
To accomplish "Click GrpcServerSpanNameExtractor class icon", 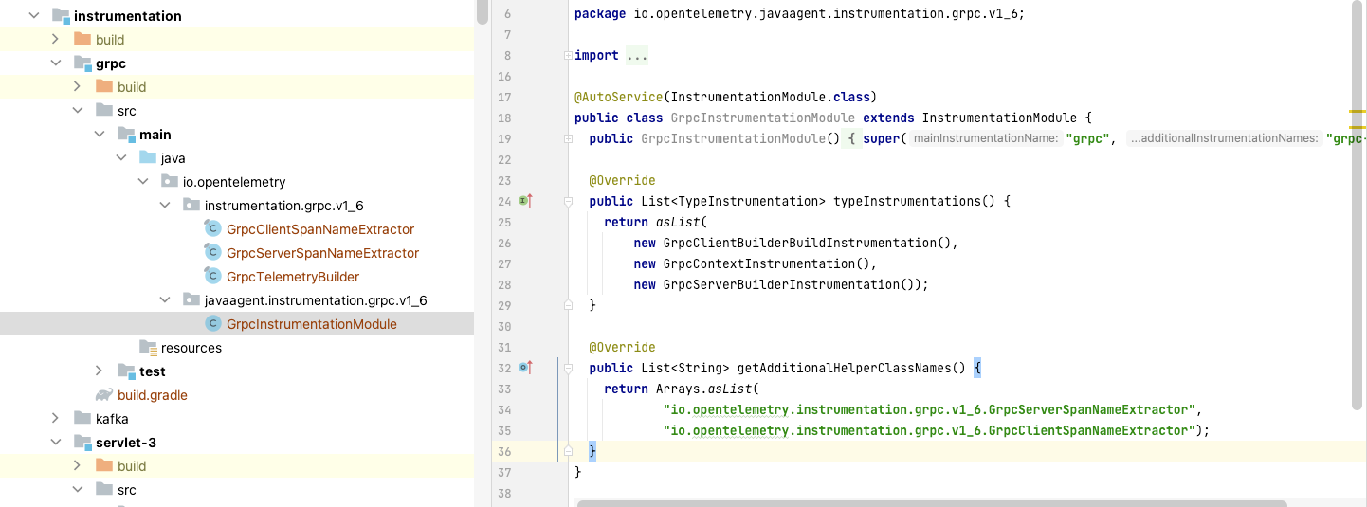I will (213, 253).
